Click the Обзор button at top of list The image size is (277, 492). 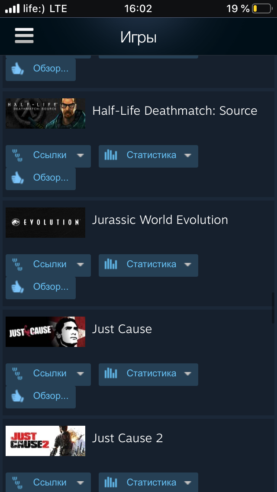[41, 70]
